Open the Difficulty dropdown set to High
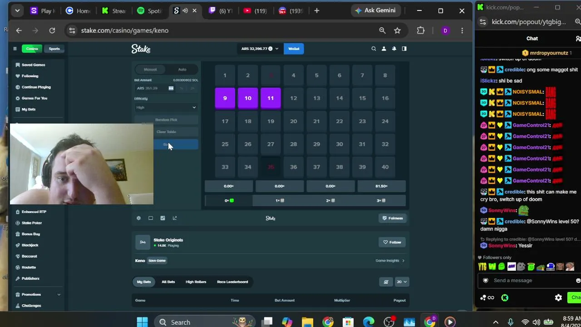Screen dimensions: 581x327 (x=166, y=108)
